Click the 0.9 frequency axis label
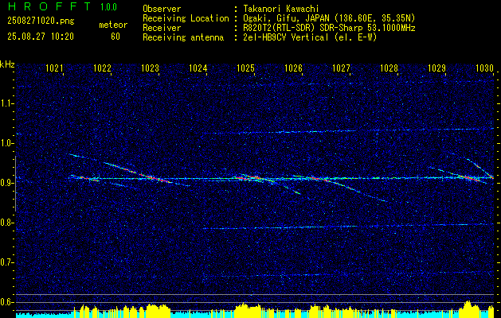The image size is (501, 318). (6, 183)
